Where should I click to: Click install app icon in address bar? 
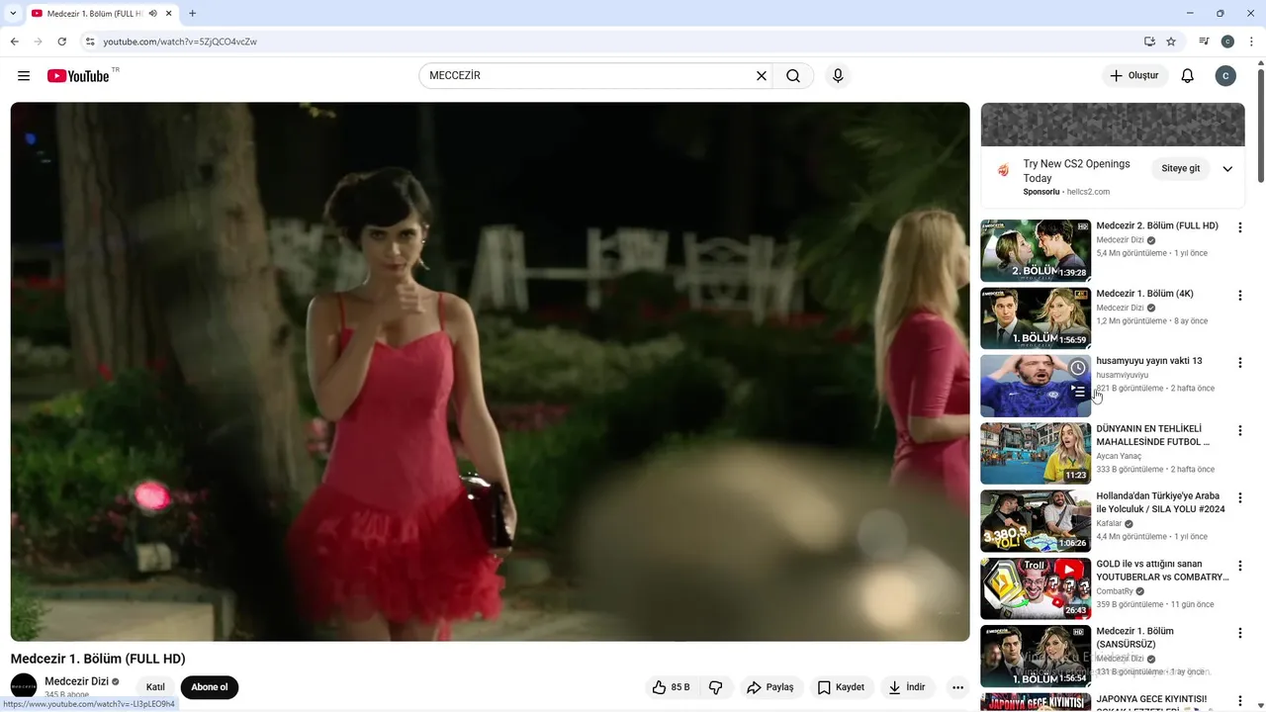tap(1149, 42)
